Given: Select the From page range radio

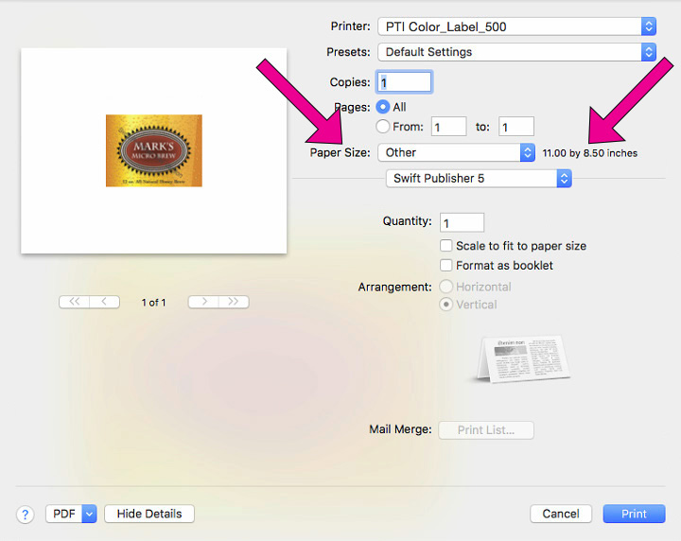Looking at the screenshot, I should (x=383, y=127).
